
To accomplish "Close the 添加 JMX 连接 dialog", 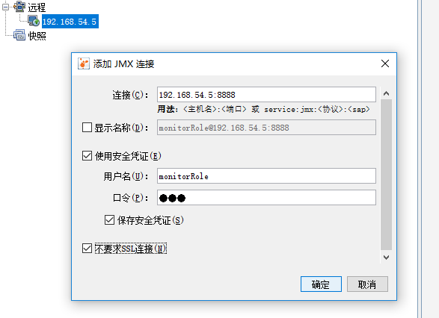I will click(385, 63).
